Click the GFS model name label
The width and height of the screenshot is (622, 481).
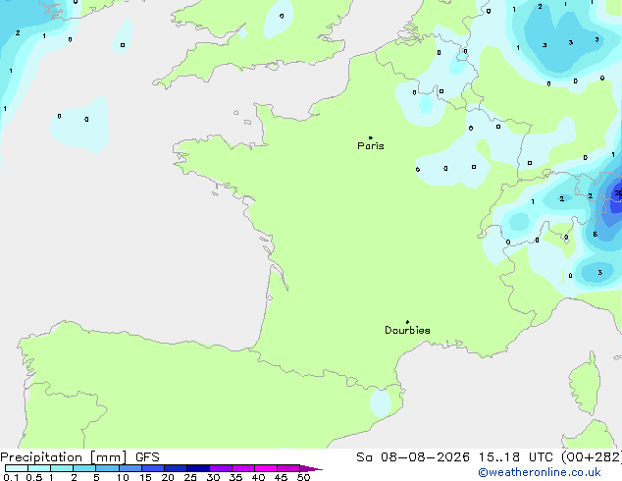[x=147, y=457]
